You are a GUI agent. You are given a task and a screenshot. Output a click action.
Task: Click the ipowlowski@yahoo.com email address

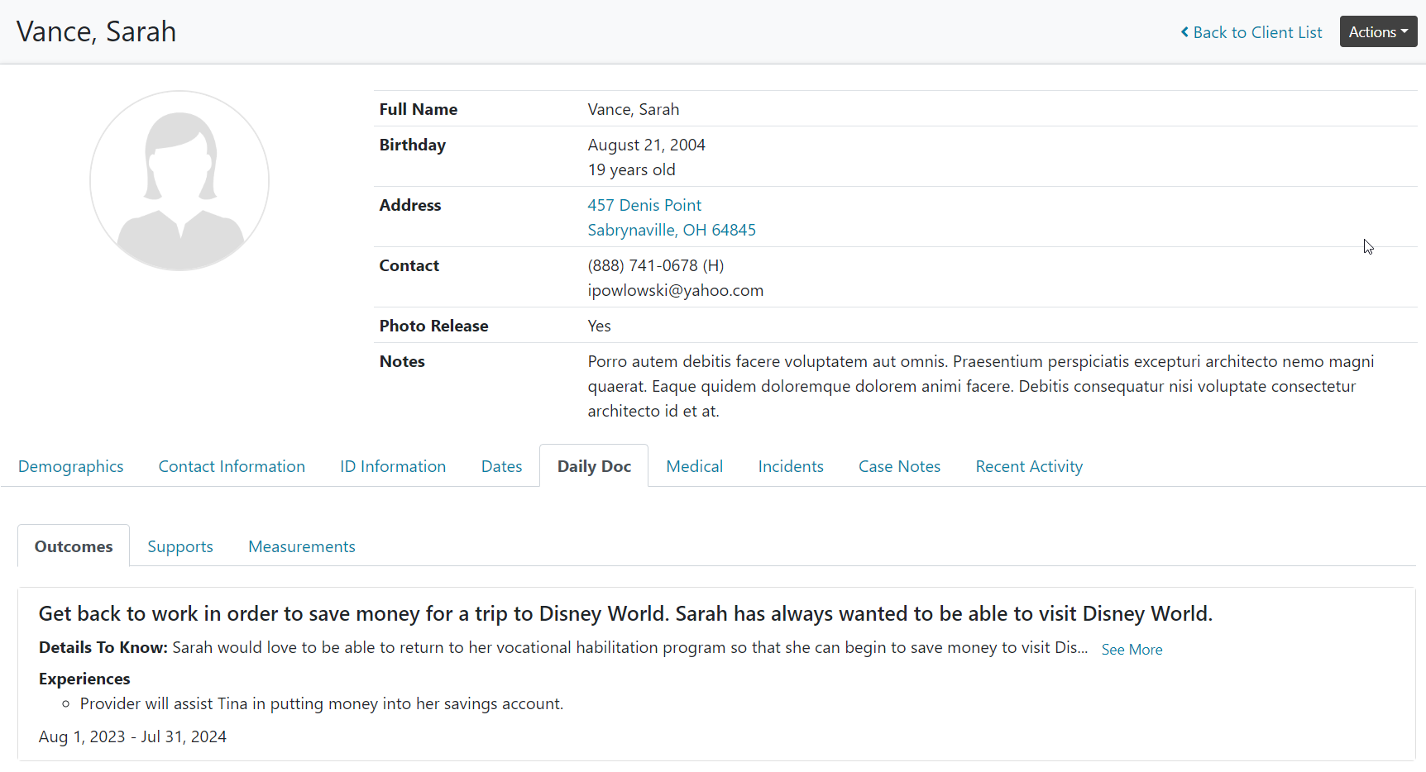click(x=675, y=290)
